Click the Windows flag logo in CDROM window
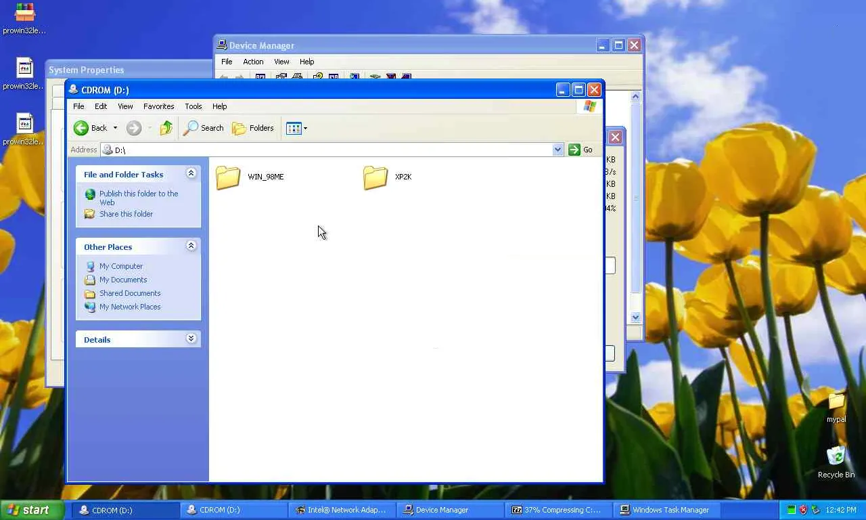 click(589, 106)
